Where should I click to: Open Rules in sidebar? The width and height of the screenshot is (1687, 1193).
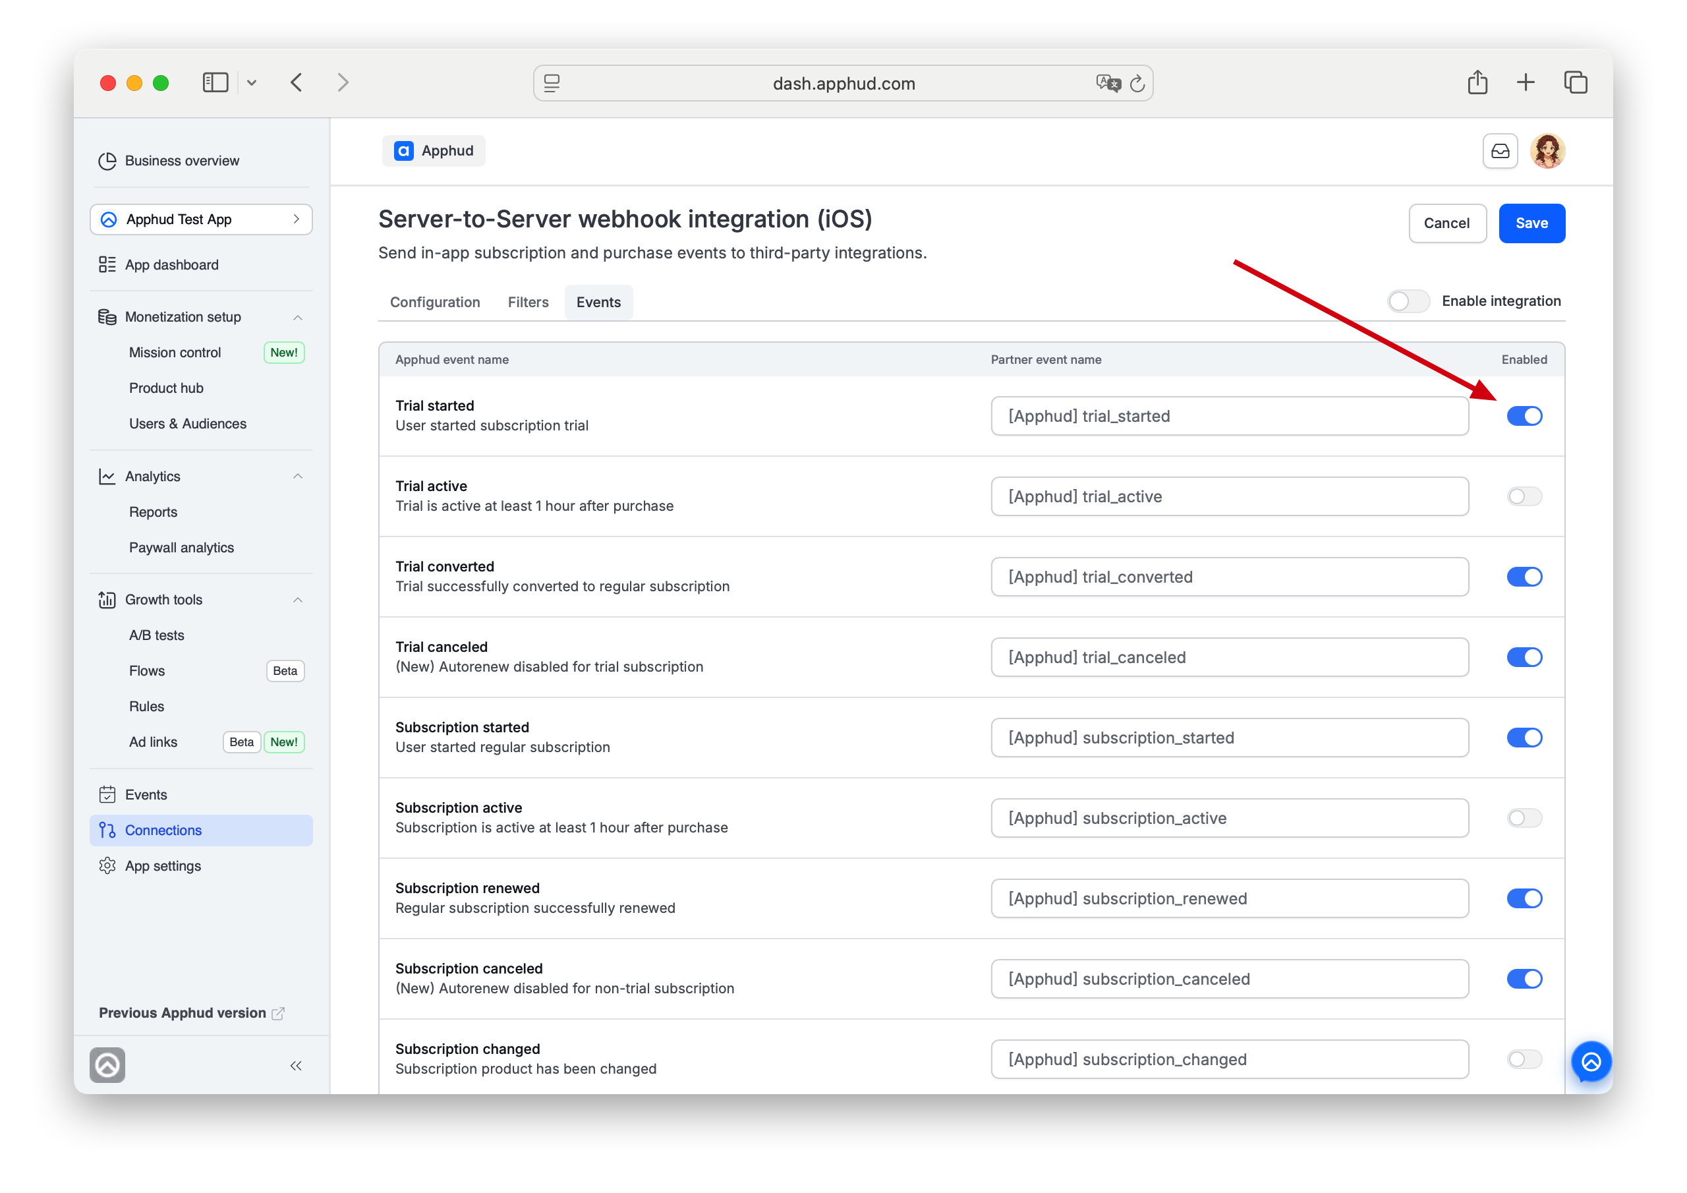(146, 707)
